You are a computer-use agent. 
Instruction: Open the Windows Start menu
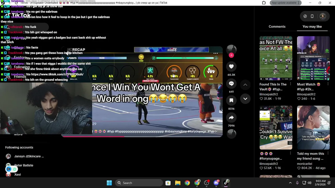coord(109,183)
